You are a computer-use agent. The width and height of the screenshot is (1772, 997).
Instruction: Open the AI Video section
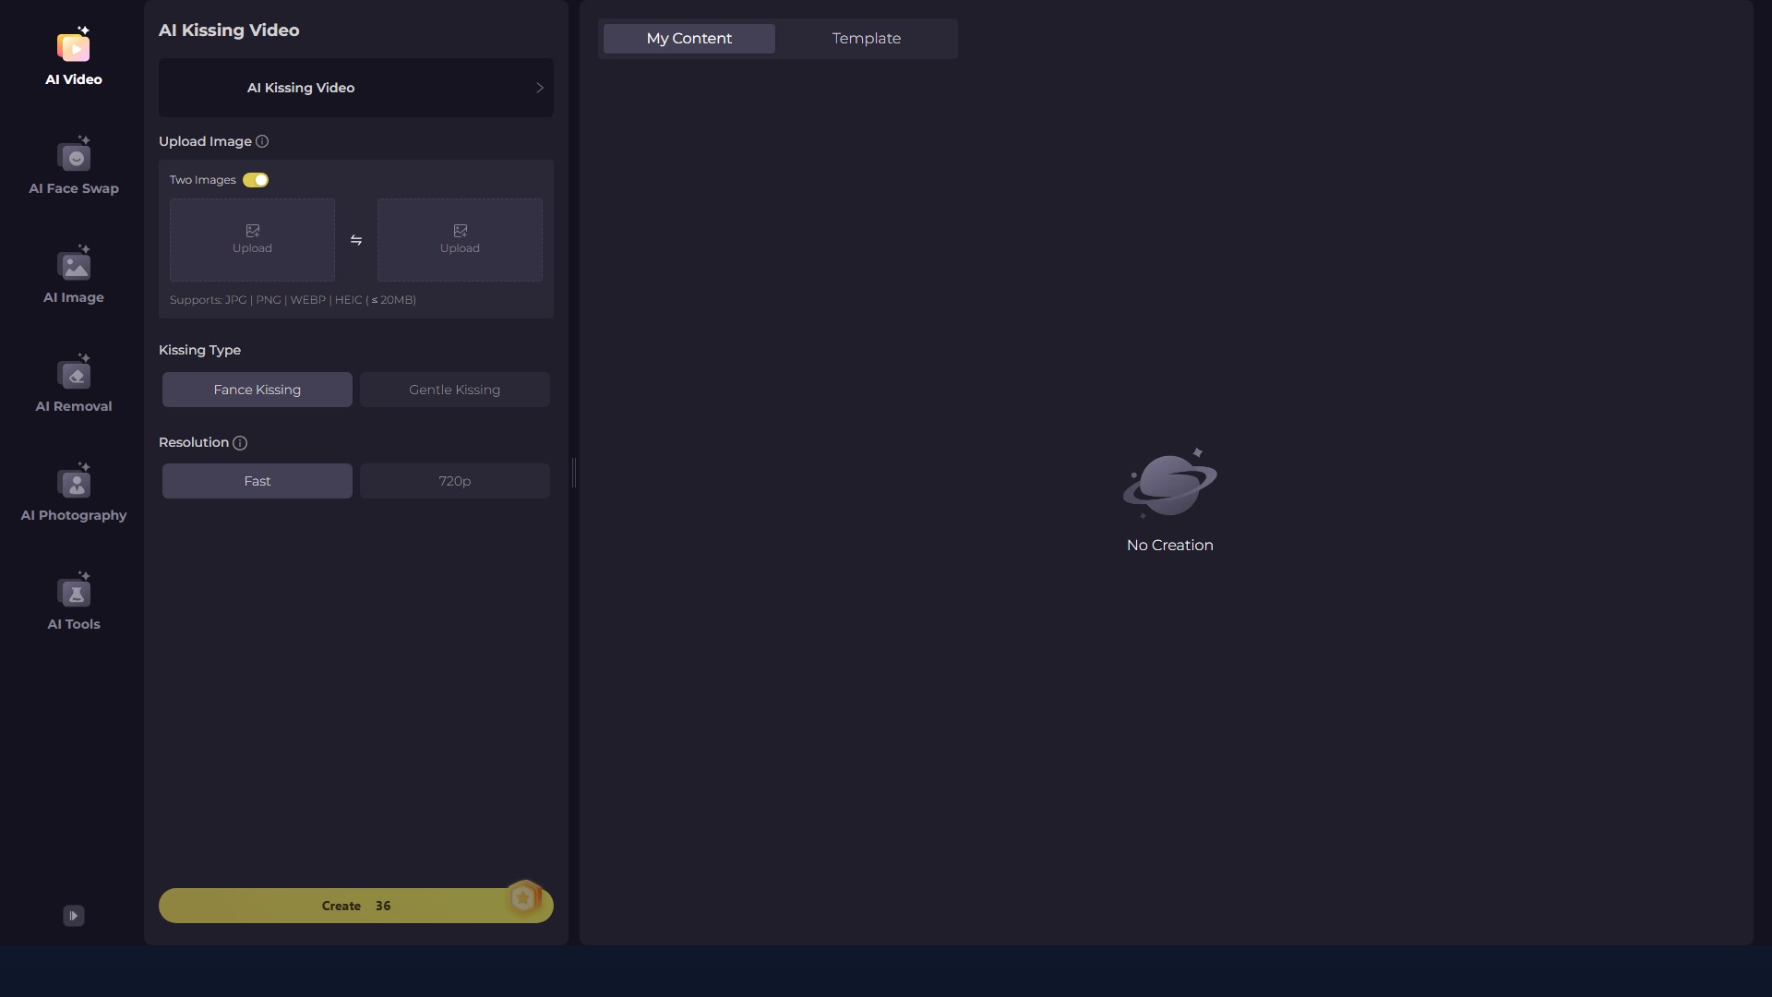74,57
